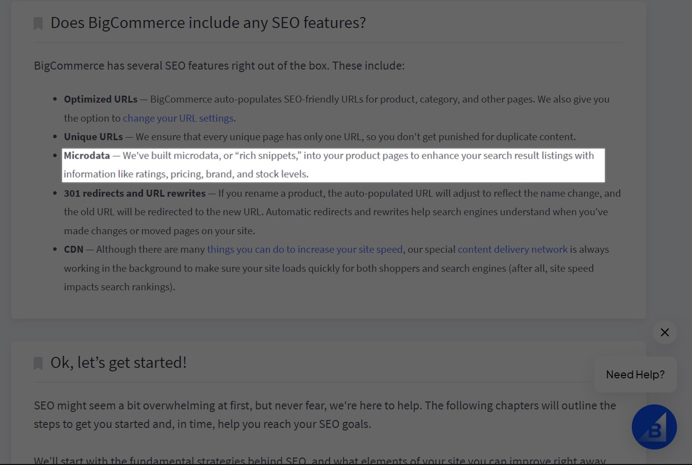Click the bookmark icon beside the SEO features heading
The image size is (692, 465).
[38, 24]
